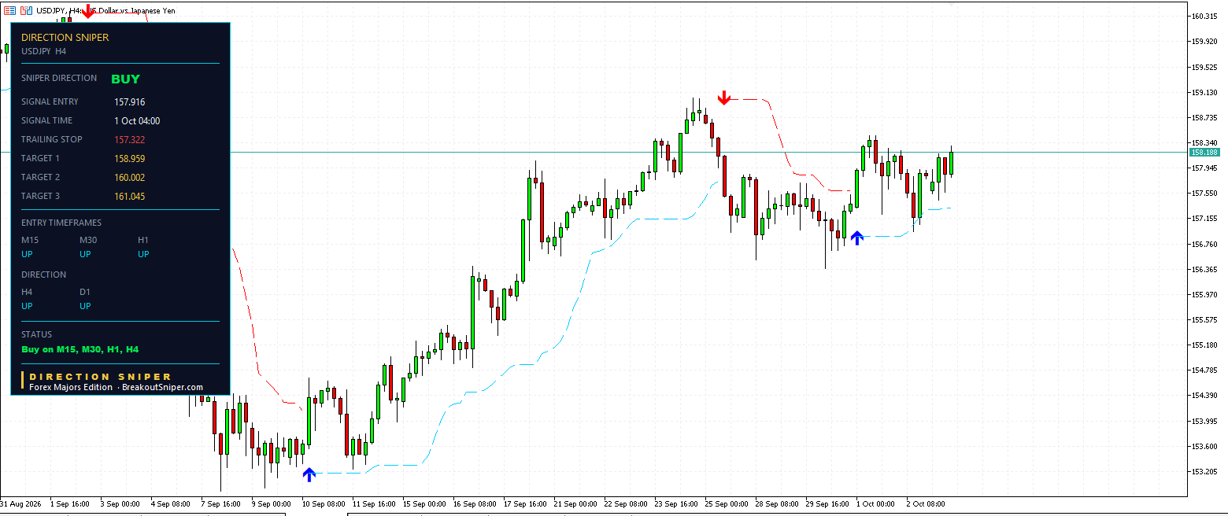Viewport: 1228px width, 516px height.
Task: Click the current price label 158.188
Action: (x=1204, y=153)
